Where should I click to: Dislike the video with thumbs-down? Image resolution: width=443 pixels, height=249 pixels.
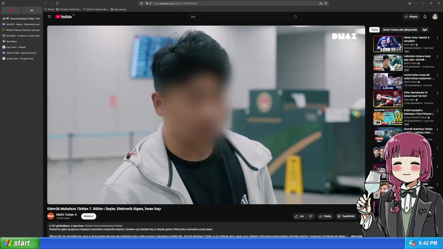(x=310, y=216)
